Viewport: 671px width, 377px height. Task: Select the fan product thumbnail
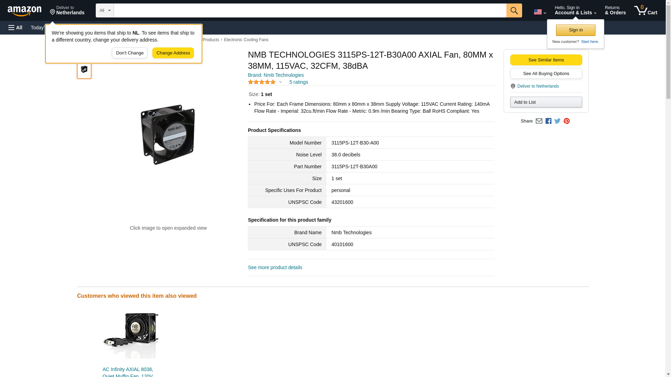pos(84,69)
